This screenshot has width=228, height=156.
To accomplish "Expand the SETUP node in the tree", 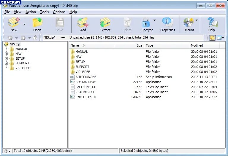I will pyautogui.click(x=6, y=58).
